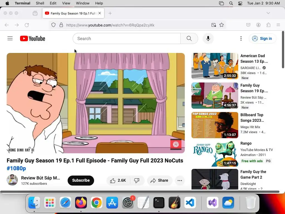This screenshot has width=285, height=214.
Task: Open Control Center in the menu bar
Action: point(240,3)
